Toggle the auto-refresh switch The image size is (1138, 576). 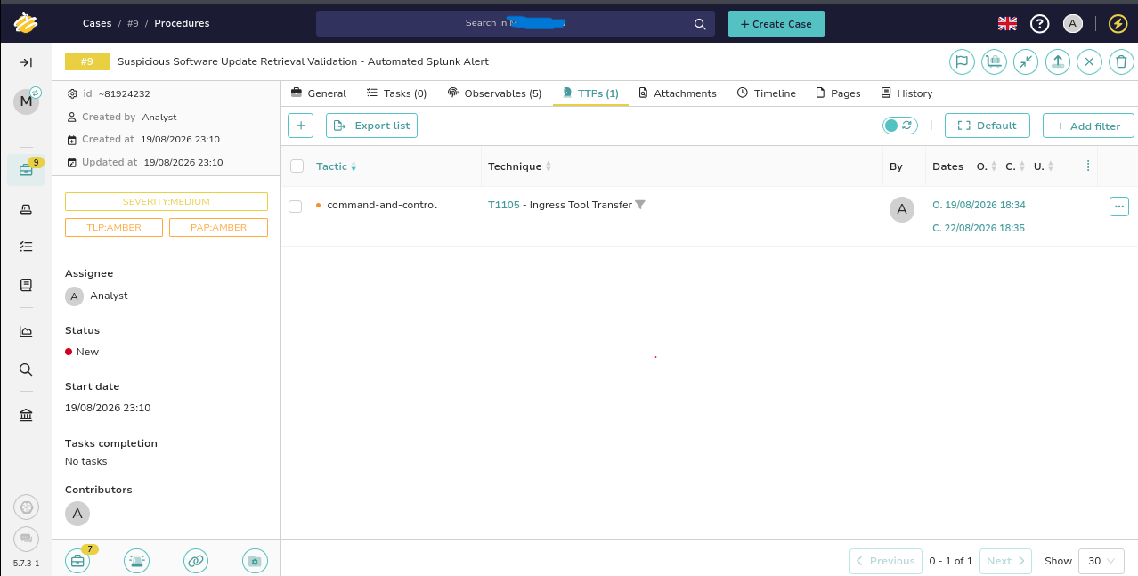[x=900, y=126]
